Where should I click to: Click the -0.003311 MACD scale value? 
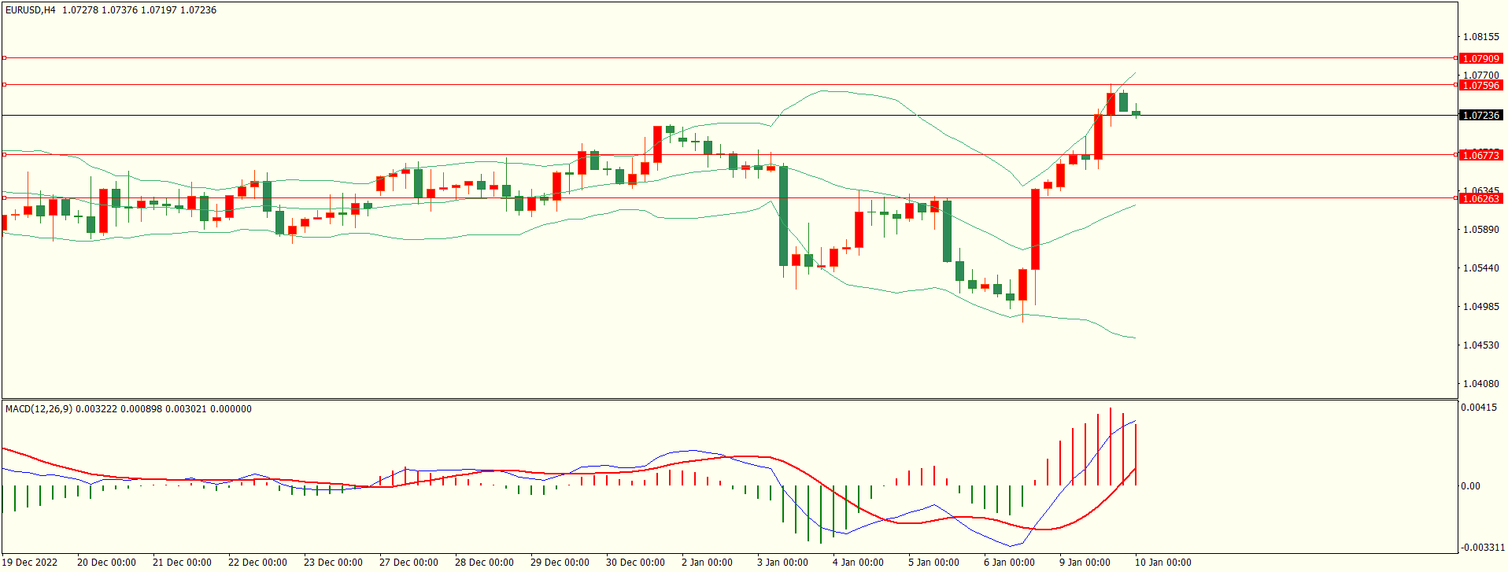tap(1483, 548)
